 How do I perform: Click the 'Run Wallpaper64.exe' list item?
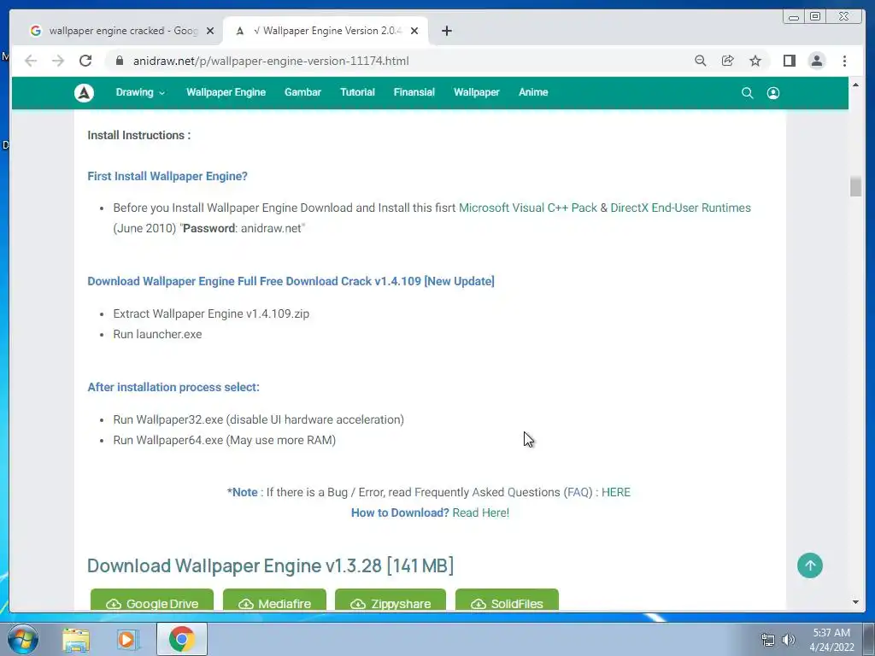(x=225, y=440)
